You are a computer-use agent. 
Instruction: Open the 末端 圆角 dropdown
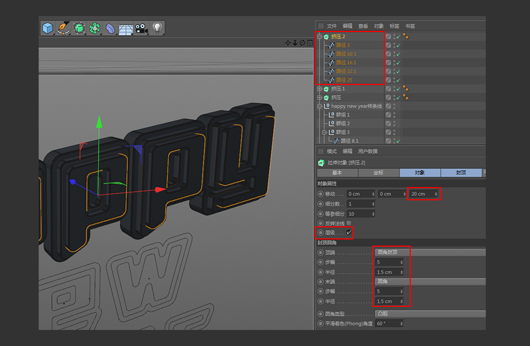[x=430, y=281]
